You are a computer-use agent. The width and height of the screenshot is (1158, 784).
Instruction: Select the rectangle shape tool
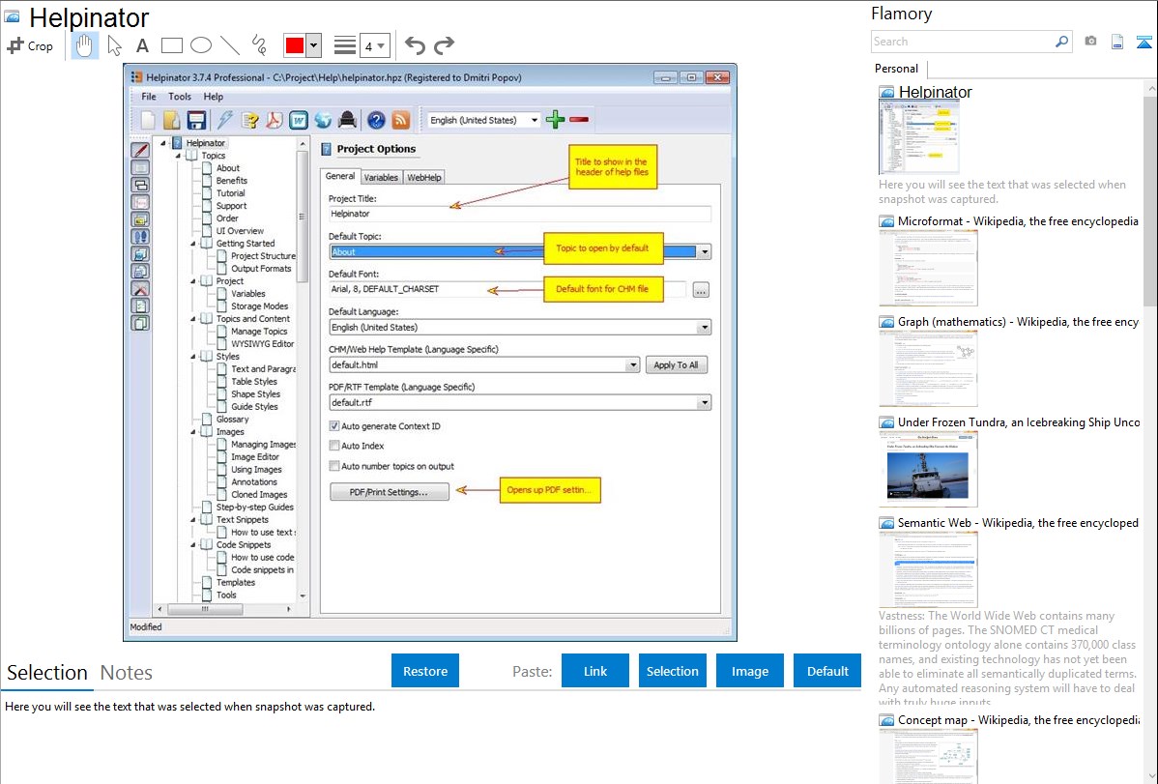[171, 45]
